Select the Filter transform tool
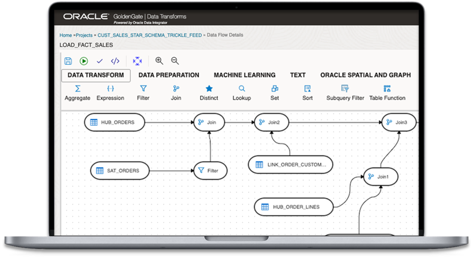Viewport: 473px width, 258px height. tap(143, 92)
